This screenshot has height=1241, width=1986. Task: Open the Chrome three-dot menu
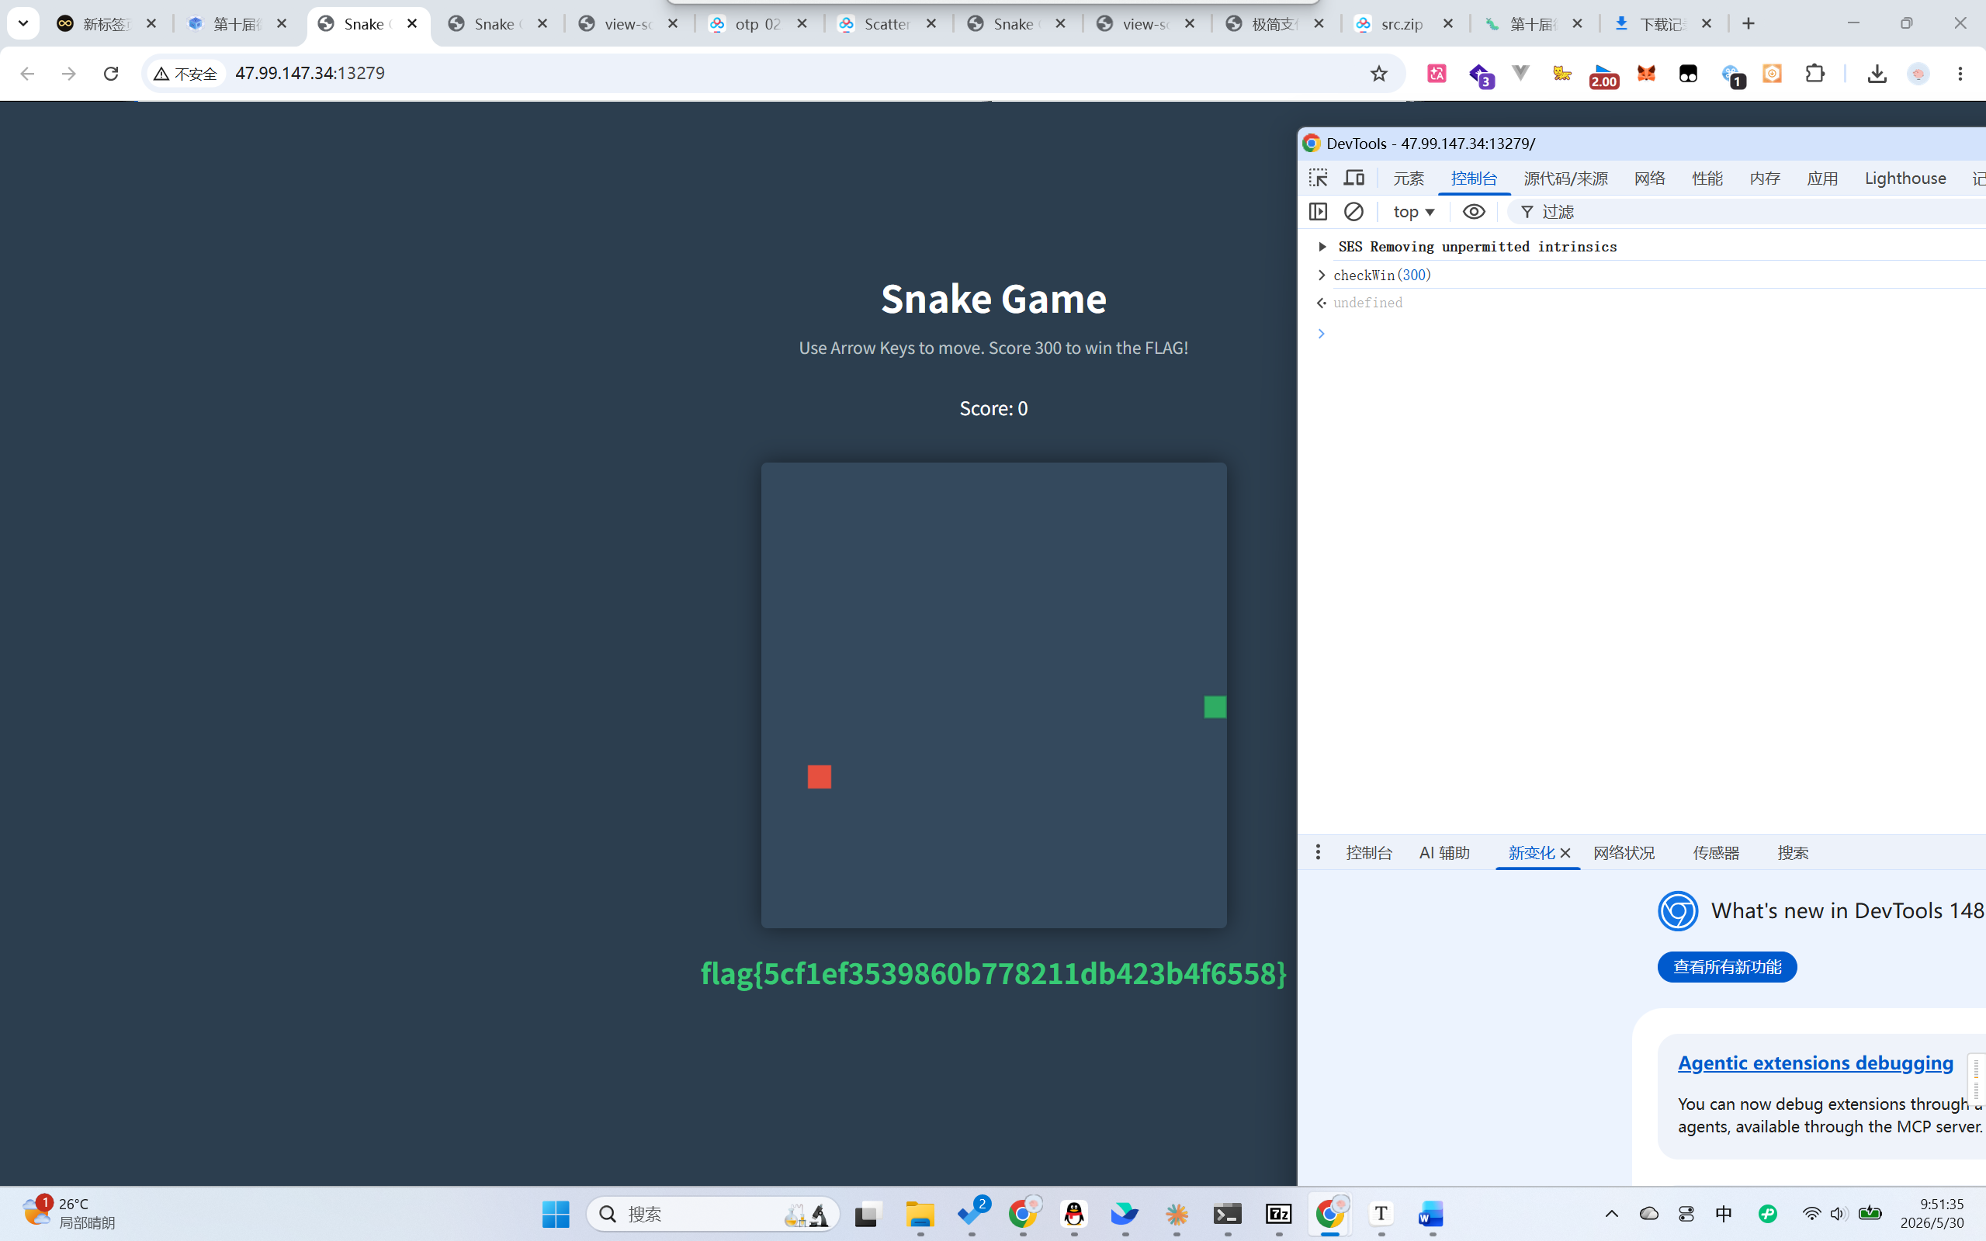(x=1960, y=73)
